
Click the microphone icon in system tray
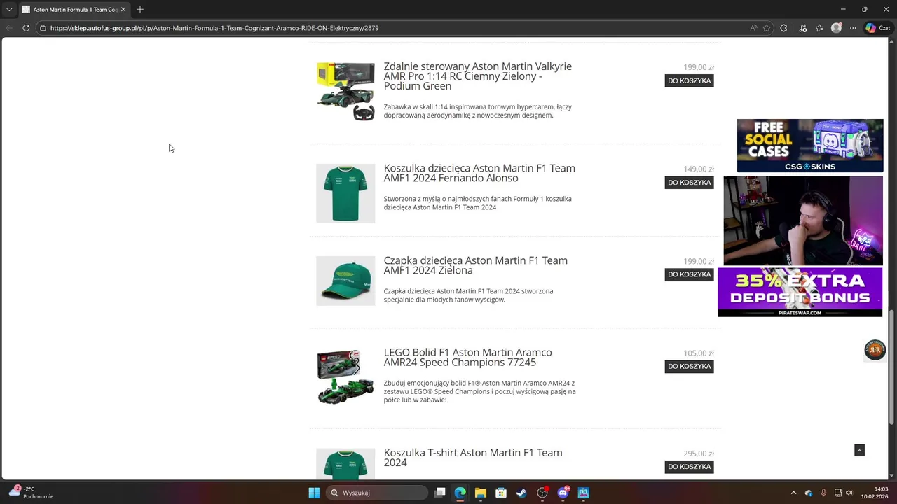point(823,493)
